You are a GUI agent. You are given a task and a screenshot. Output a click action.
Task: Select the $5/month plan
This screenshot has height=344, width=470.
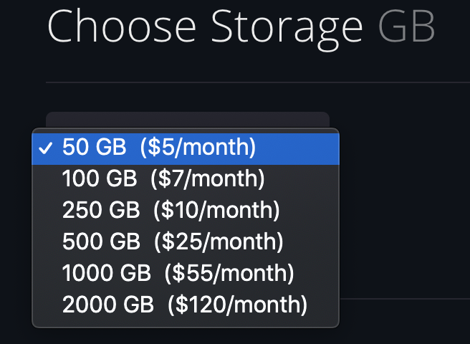[x=198, y=148]
